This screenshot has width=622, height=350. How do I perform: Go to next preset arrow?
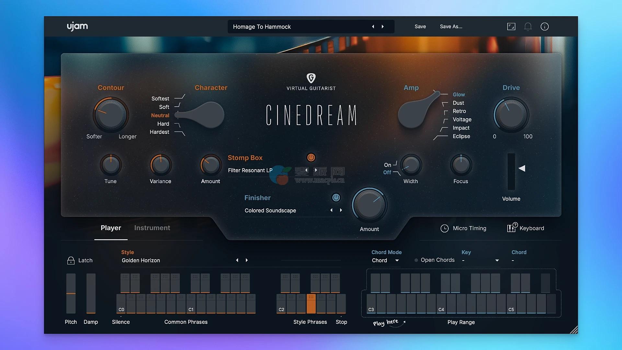[x=383, y=27]
